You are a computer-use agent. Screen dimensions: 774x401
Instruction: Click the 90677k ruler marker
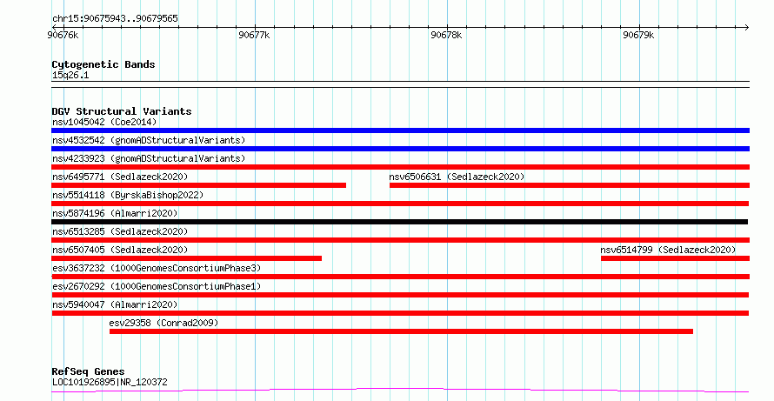pyautogui.click(x=254, y=35)
